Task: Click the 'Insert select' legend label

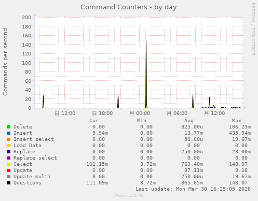Action: pyautogui.click(x=34, y=139)
